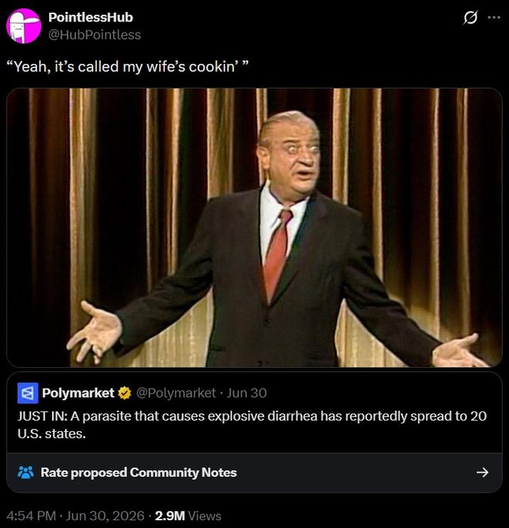Click the Community Notes people icon

26,472
